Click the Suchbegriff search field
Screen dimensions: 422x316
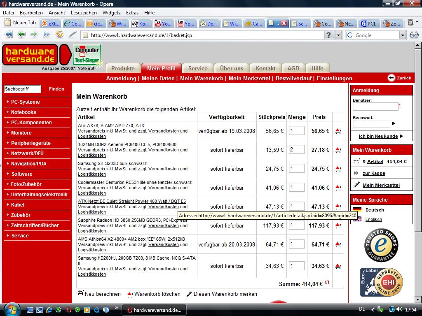tap(23, 89)
